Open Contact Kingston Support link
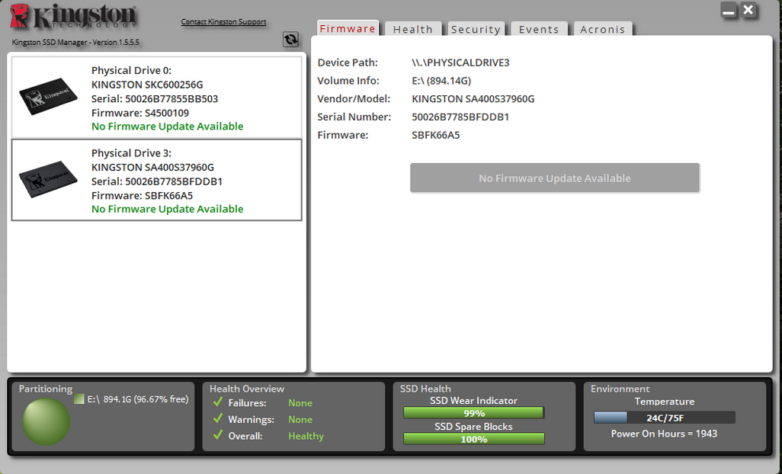 coord(223,21)
